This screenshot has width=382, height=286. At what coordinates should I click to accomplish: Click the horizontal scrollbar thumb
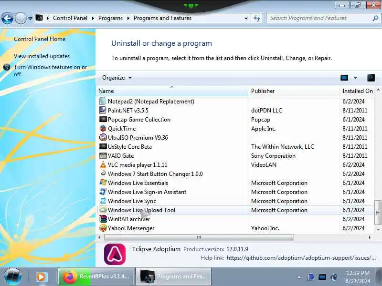click(x=199, y=237)
